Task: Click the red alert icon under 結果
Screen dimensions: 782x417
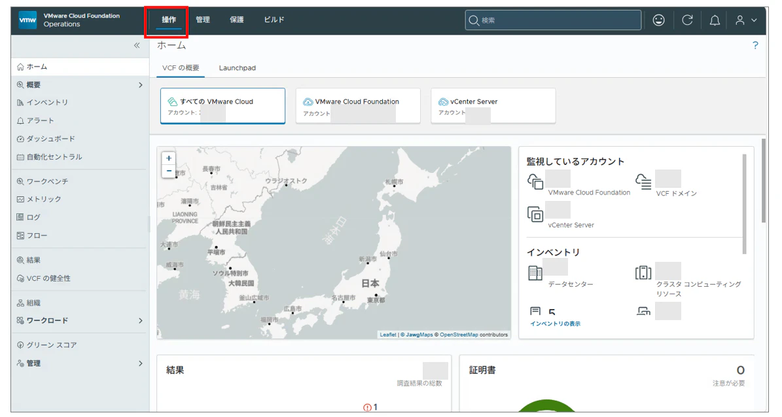Action: [367, 408]
